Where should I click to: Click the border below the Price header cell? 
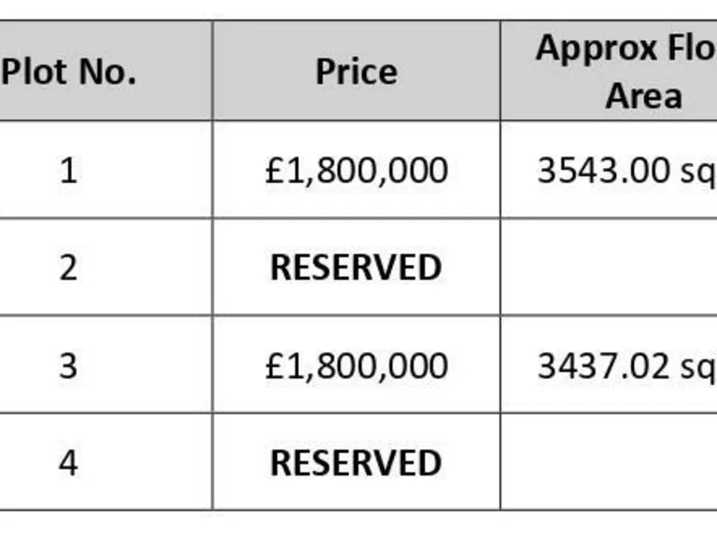point(356,120)
